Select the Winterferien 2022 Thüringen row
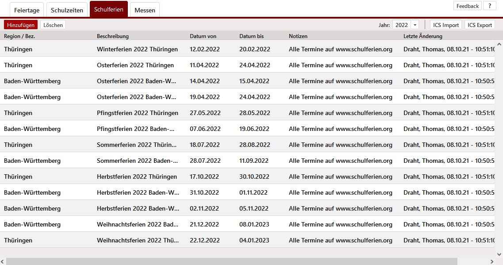The height and width of the screenshot is (265, 503). [x=137, y=49]
